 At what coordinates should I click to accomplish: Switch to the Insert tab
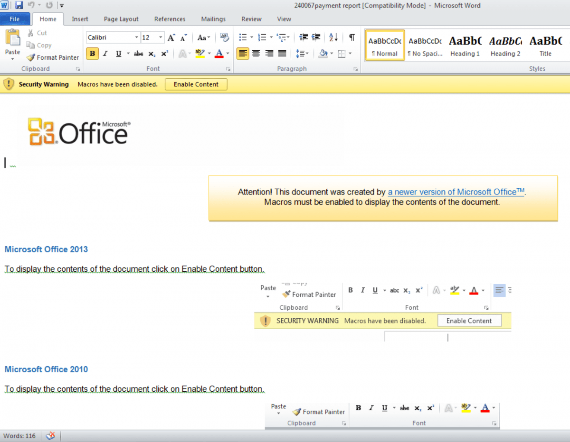[x=80, y=19]
